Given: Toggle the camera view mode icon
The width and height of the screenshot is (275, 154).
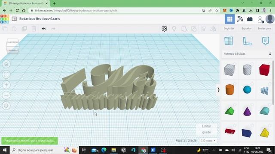Looking at the screenshot, I should click(164, 29).
